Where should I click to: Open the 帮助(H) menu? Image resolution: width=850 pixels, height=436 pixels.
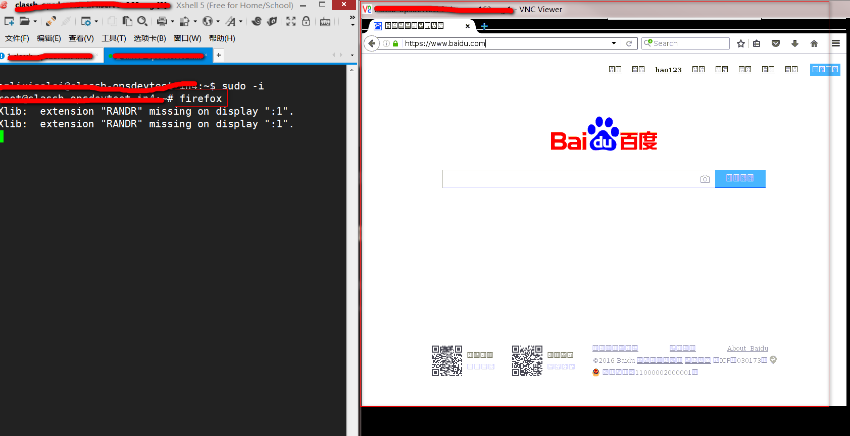222,38
